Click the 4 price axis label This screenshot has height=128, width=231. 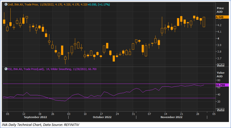(x=218, y=39)
